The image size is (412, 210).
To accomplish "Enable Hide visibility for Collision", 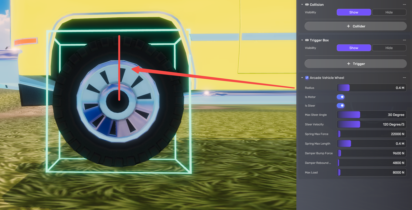I will point(389,12).
